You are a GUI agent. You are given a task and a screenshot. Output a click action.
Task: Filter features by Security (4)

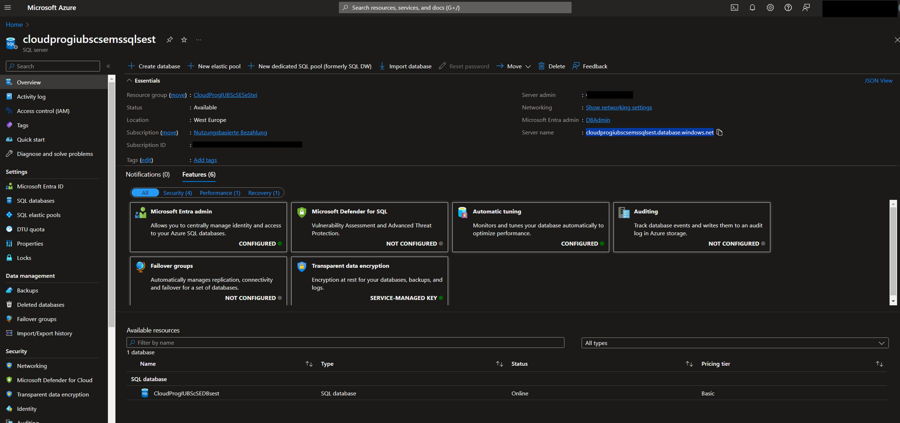(177, 193)
